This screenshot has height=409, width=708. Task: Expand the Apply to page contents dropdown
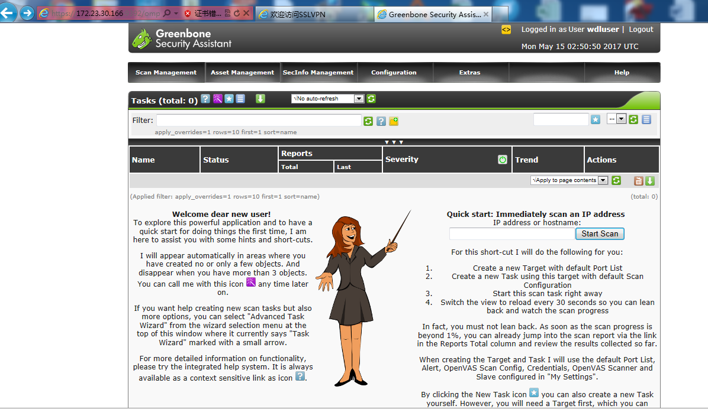[569, 180]
